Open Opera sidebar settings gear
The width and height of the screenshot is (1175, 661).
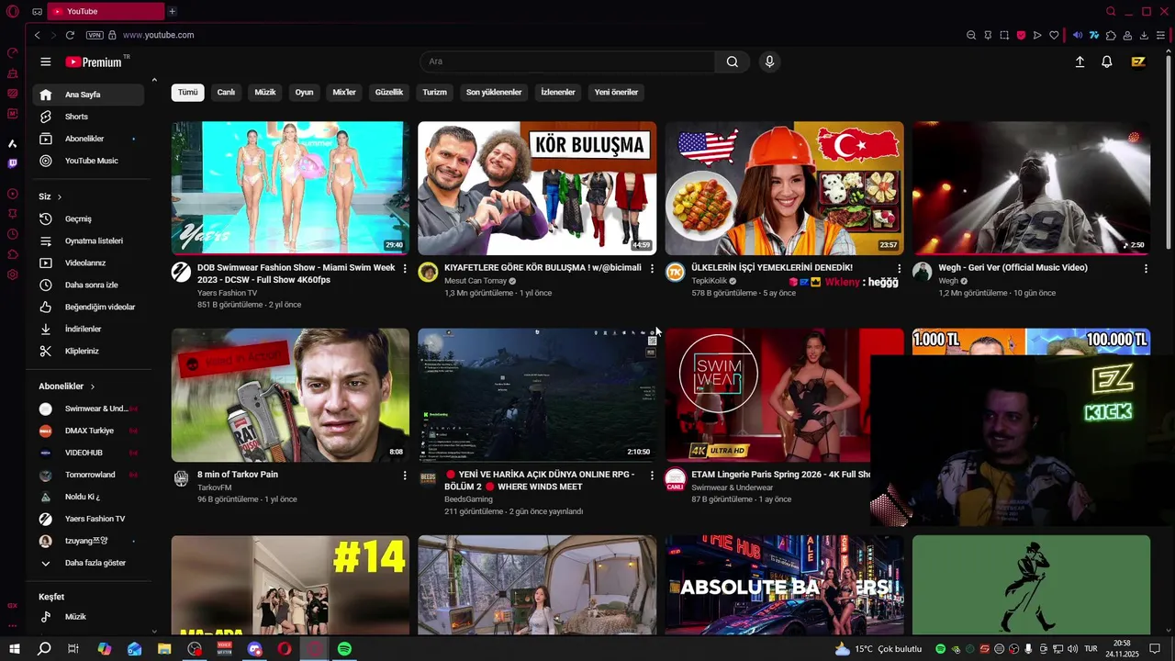[x=13, y=274]
